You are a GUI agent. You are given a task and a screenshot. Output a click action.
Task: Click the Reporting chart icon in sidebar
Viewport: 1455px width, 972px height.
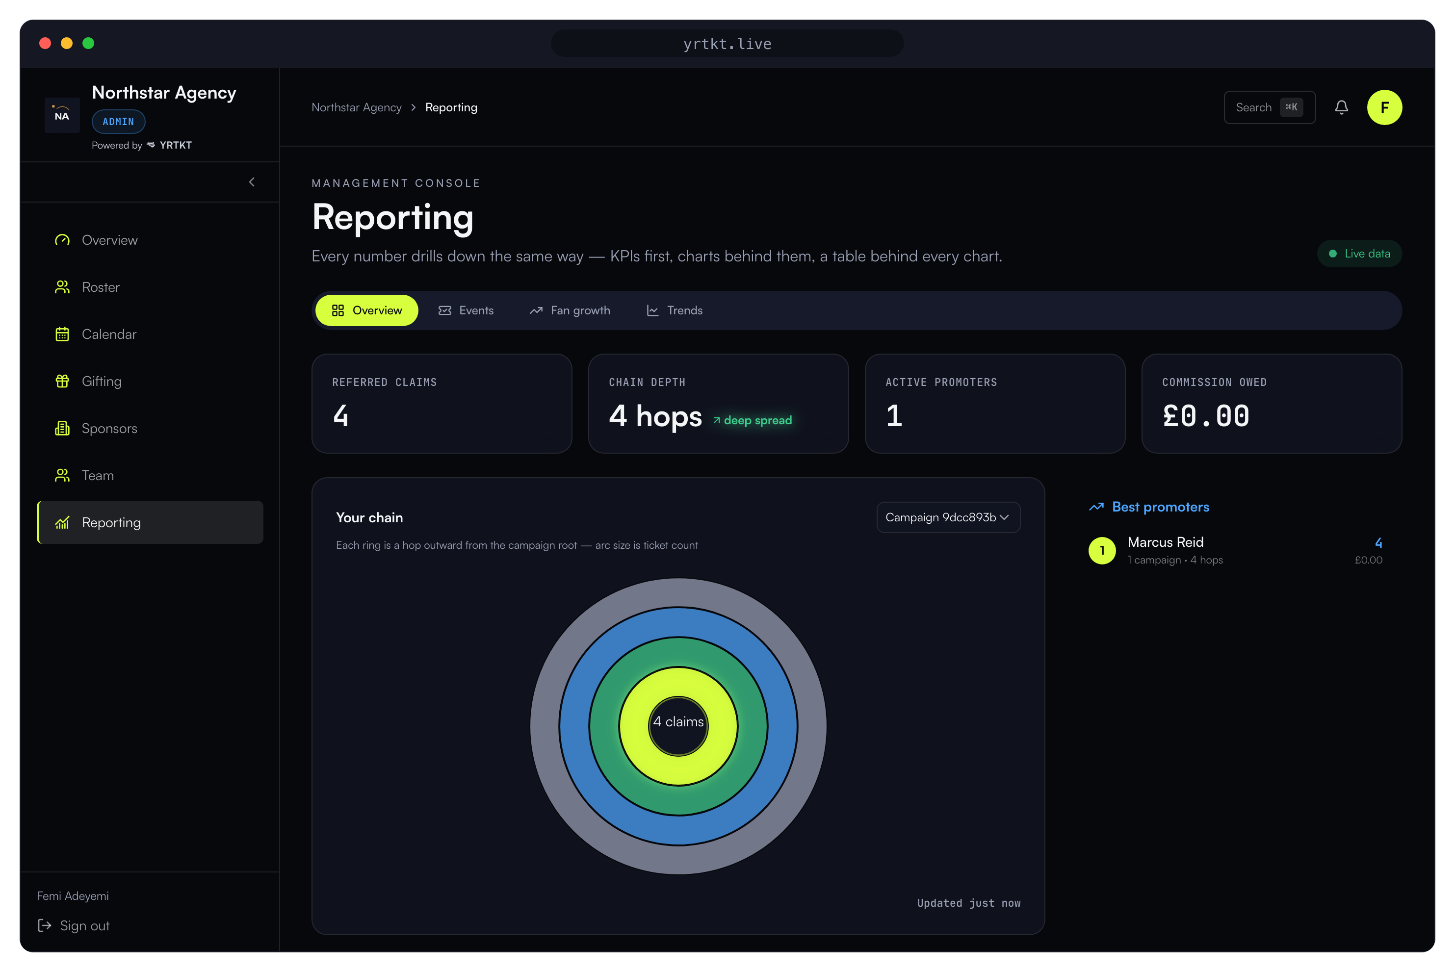point(62,523)
